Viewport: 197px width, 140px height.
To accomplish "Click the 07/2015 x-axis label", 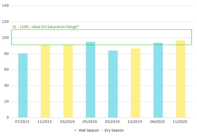I will [23, 122].
